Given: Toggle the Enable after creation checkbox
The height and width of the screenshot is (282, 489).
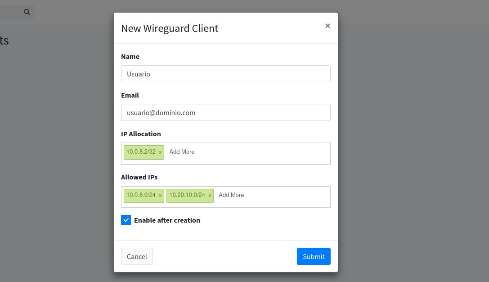Looking at the screenshot, I should point(126,220).
